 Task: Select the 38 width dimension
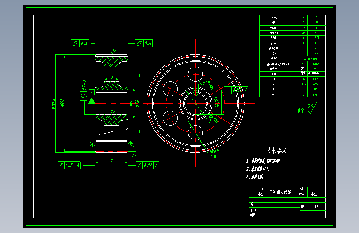coord(112,160)
